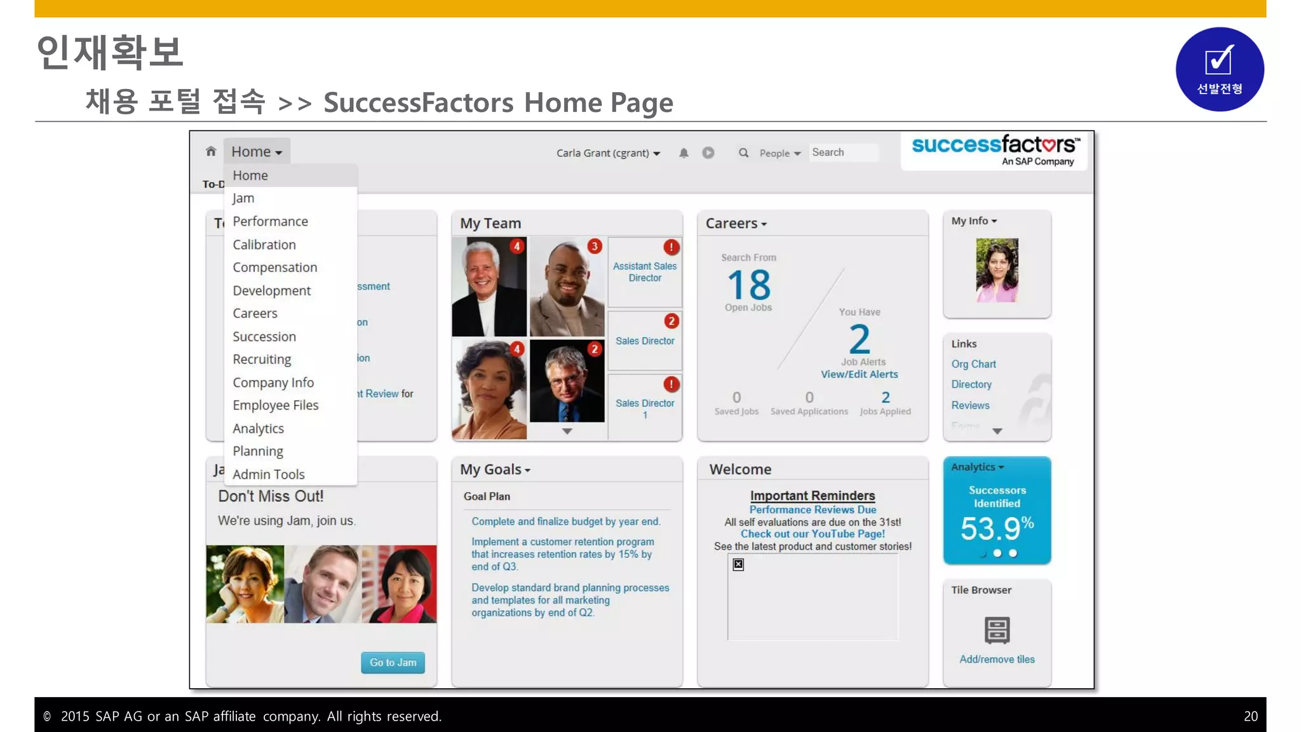Screen dimensions: 1301x732
Task: Select the last carousel dot in Analytics tile
Action: (x=1013, y=553)
